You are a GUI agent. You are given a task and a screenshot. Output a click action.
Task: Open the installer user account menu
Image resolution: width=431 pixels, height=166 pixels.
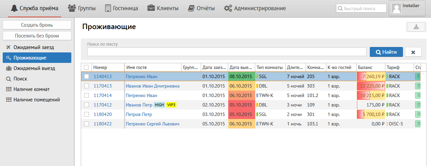coord(407,8)
